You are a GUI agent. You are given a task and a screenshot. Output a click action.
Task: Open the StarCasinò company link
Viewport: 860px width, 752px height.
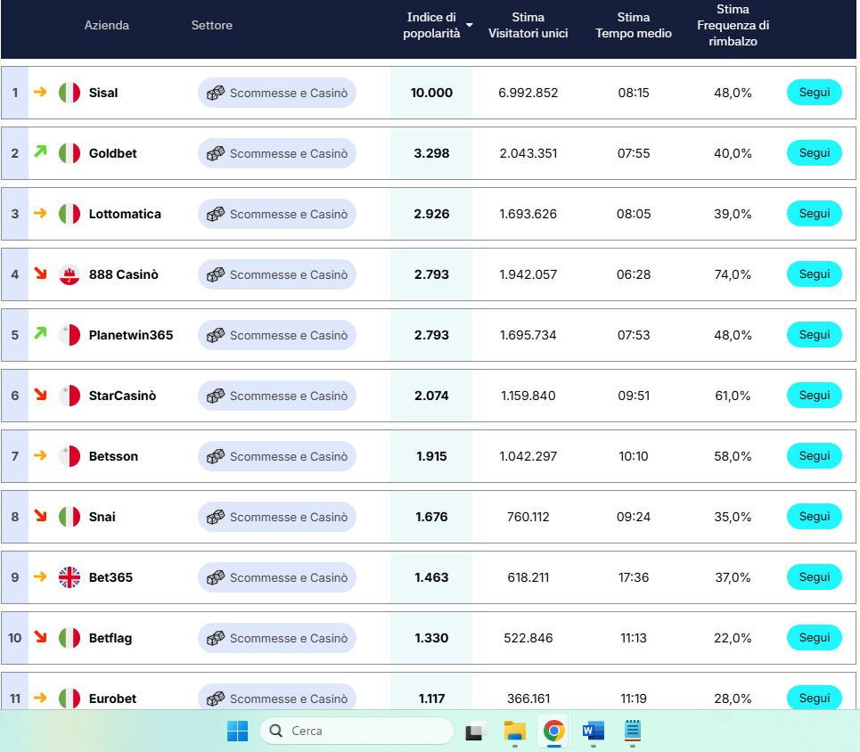click(122, 396)
